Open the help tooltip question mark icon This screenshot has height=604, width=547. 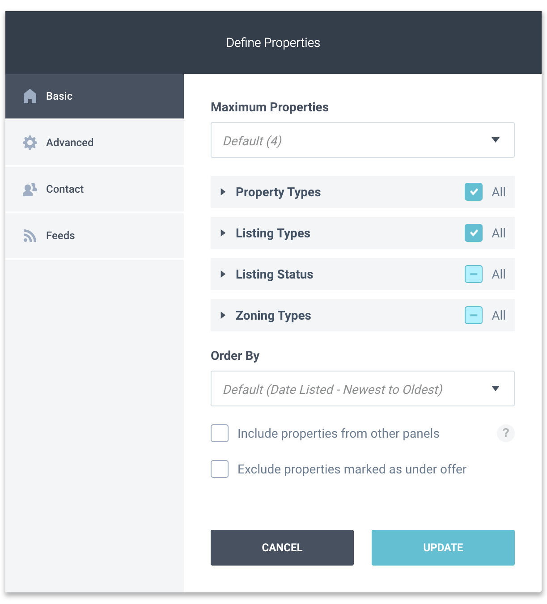tap(506, 433)
